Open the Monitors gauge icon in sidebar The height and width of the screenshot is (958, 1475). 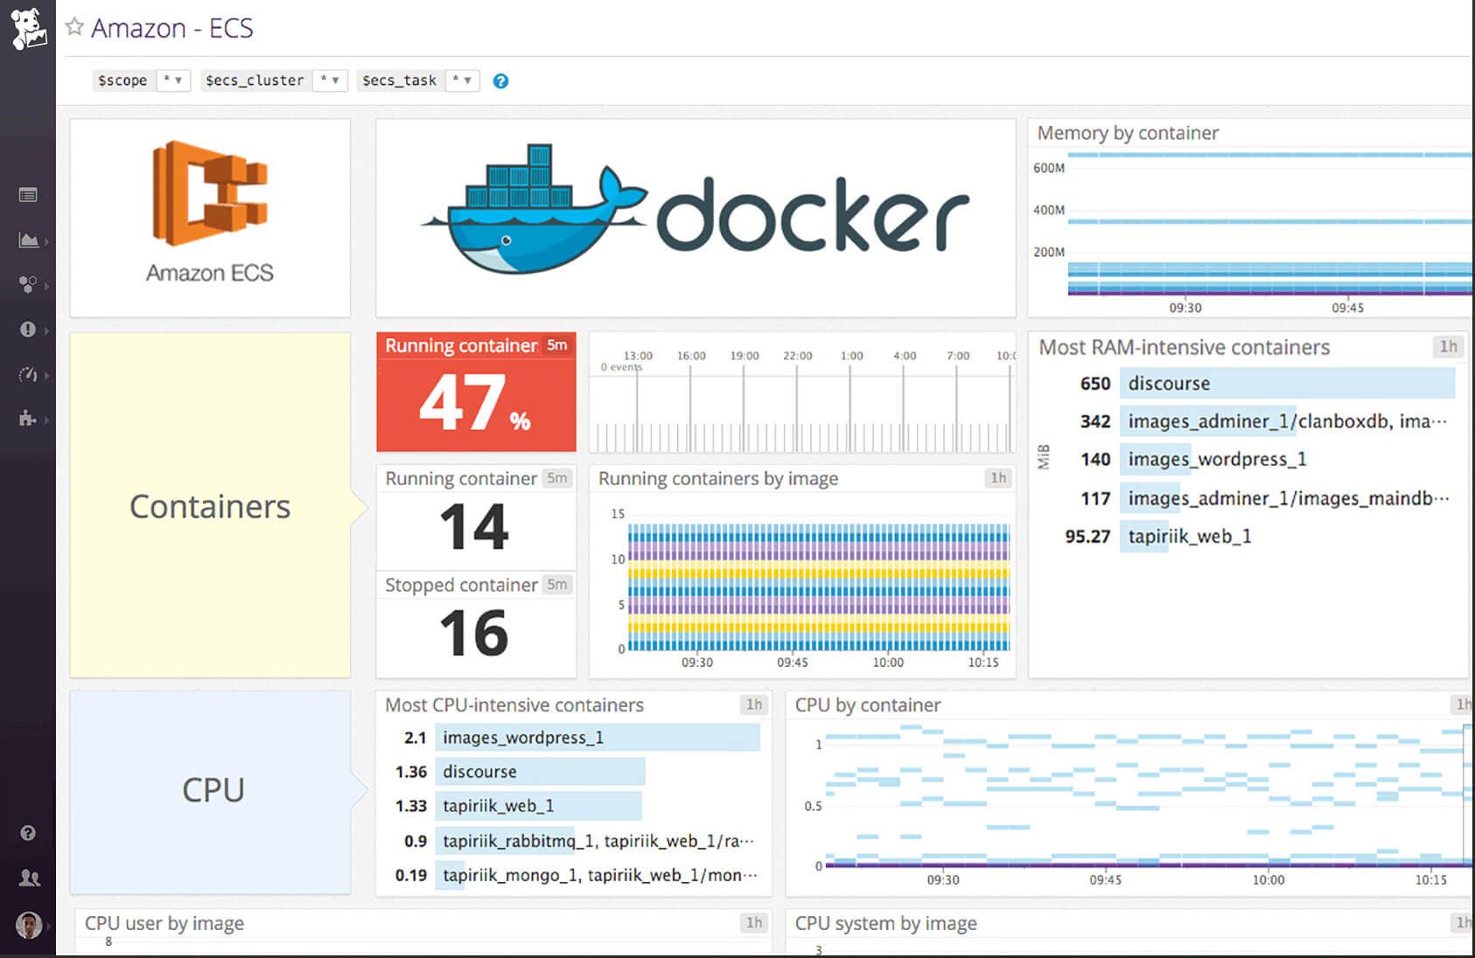28,375
